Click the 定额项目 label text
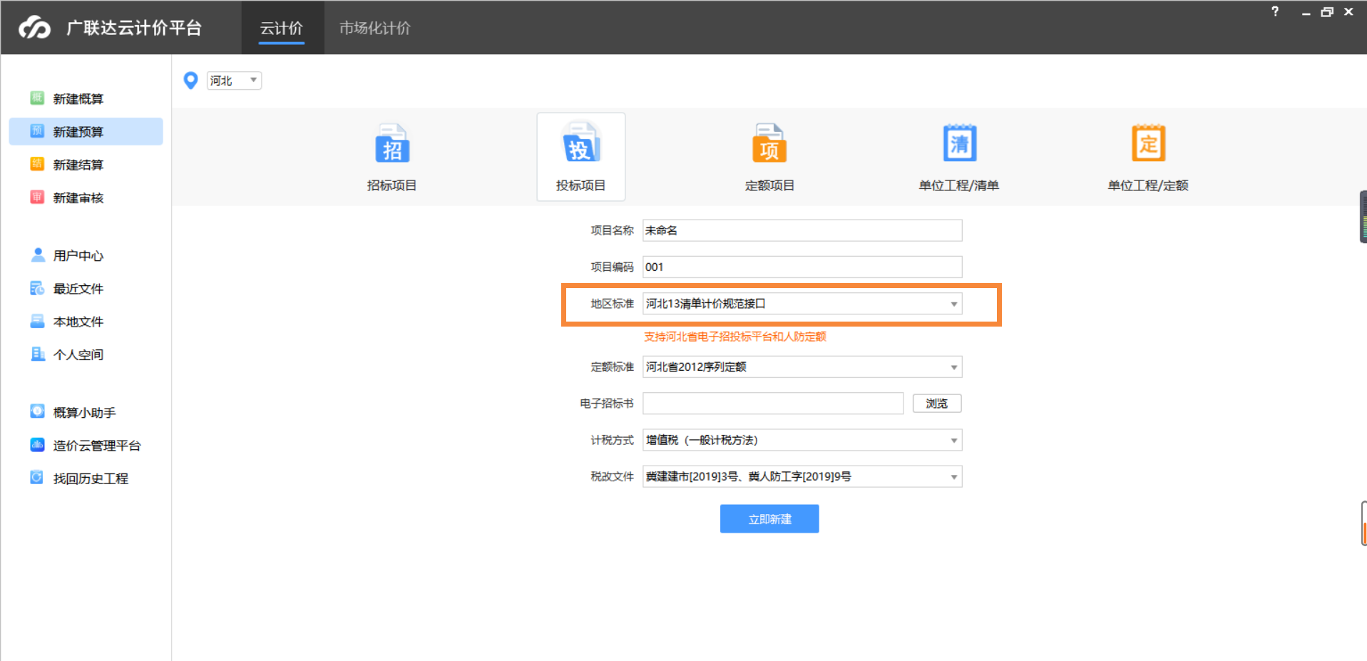1367x661 pixels. pyautogui.click(x=769, y=185)
